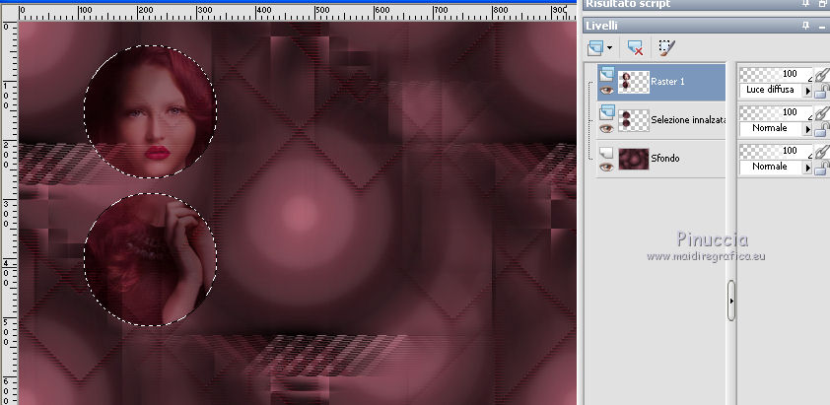Toggle the transparency lock for Sfondo
Viewport: 830px width, 405px height.
coord(821,168)
